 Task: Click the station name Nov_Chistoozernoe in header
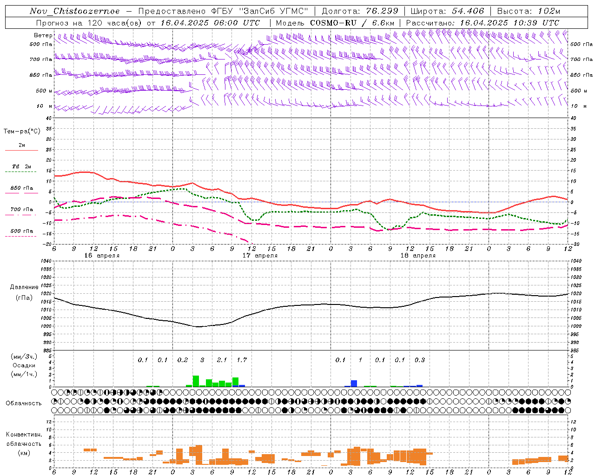[x=74, y=11]
